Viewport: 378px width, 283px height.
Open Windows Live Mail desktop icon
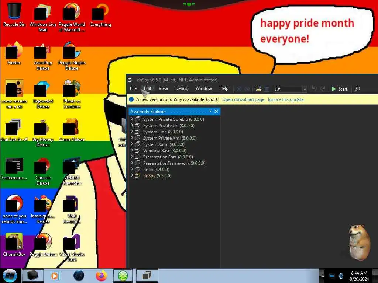click(43, 17)
